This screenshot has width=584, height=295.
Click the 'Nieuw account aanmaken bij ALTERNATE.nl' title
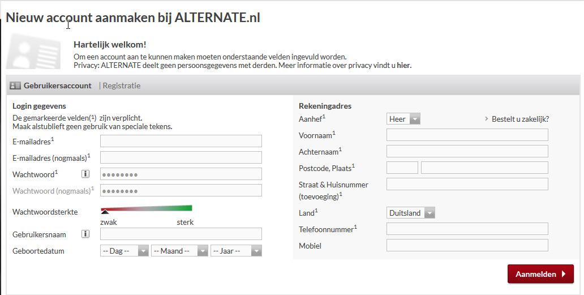(133, 18)
